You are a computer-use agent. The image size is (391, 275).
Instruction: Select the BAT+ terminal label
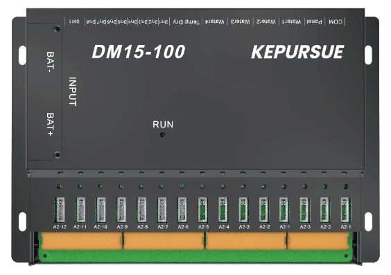[x=51, y=124]
